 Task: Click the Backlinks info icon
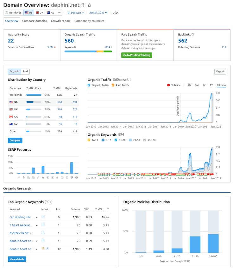(x=193, y=34)
